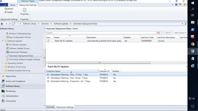
Task: Clear search with red X button
Action: pos(159,33)
